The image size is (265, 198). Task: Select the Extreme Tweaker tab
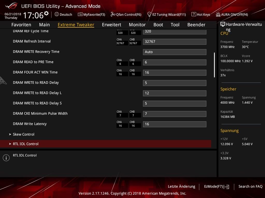76,25
